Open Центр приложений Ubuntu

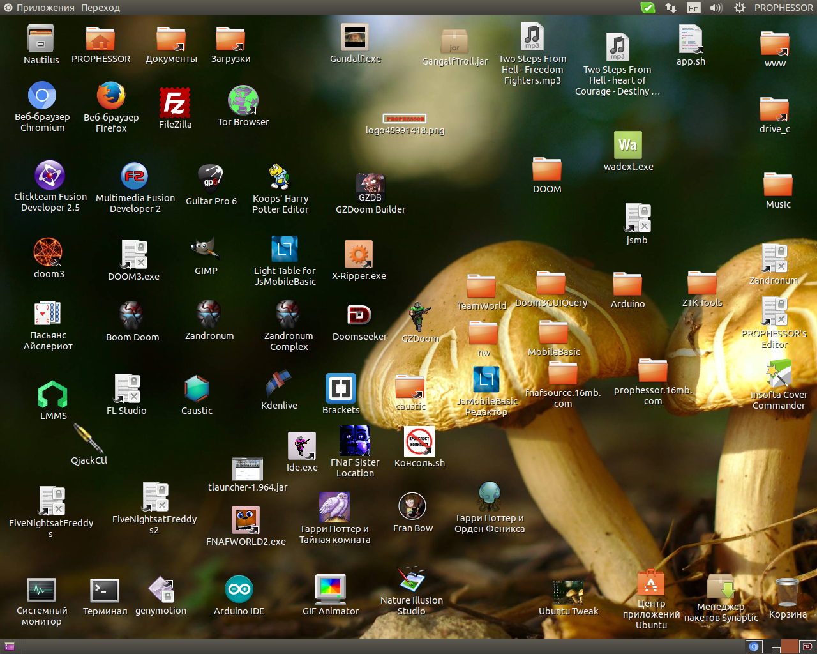tap(651, 582)
